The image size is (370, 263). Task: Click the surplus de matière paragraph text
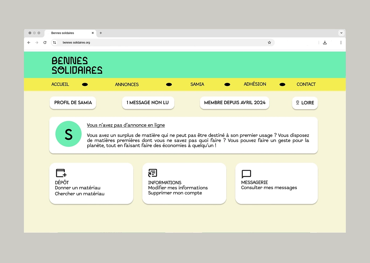[198, 140]
